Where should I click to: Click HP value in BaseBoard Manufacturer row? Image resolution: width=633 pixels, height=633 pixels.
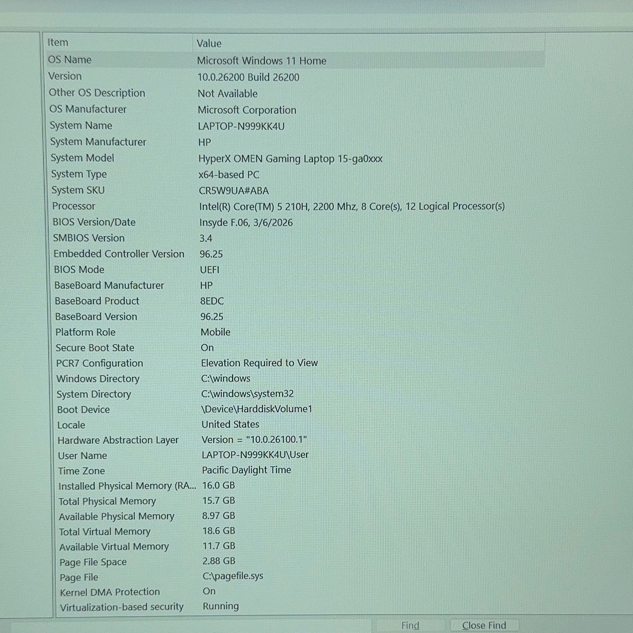point(206,286)
